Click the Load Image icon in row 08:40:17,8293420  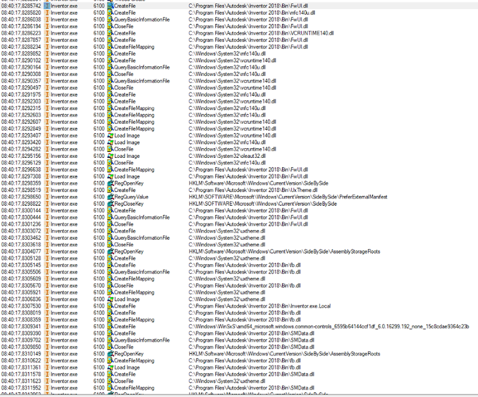click(x=111, y=142)
